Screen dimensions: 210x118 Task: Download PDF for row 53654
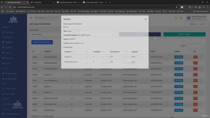pos(195,110)
